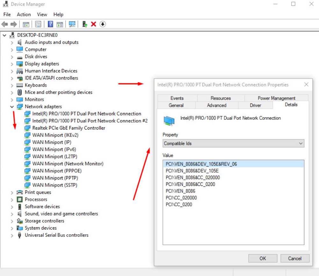Select WAN Miniport (SSTP) adapter

pyautogui.click(x=55, y=185)
